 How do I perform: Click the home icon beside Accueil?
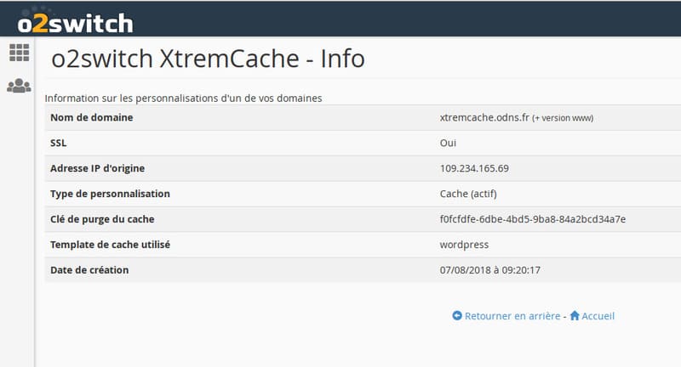click(575, 315)
